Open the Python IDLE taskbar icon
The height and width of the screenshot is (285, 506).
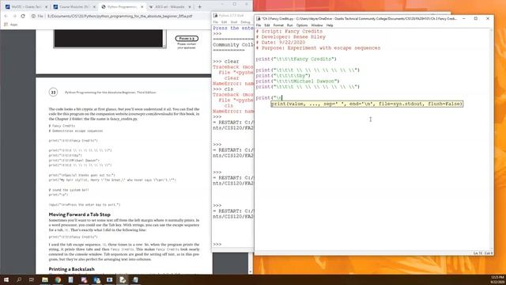pos(123,279)
